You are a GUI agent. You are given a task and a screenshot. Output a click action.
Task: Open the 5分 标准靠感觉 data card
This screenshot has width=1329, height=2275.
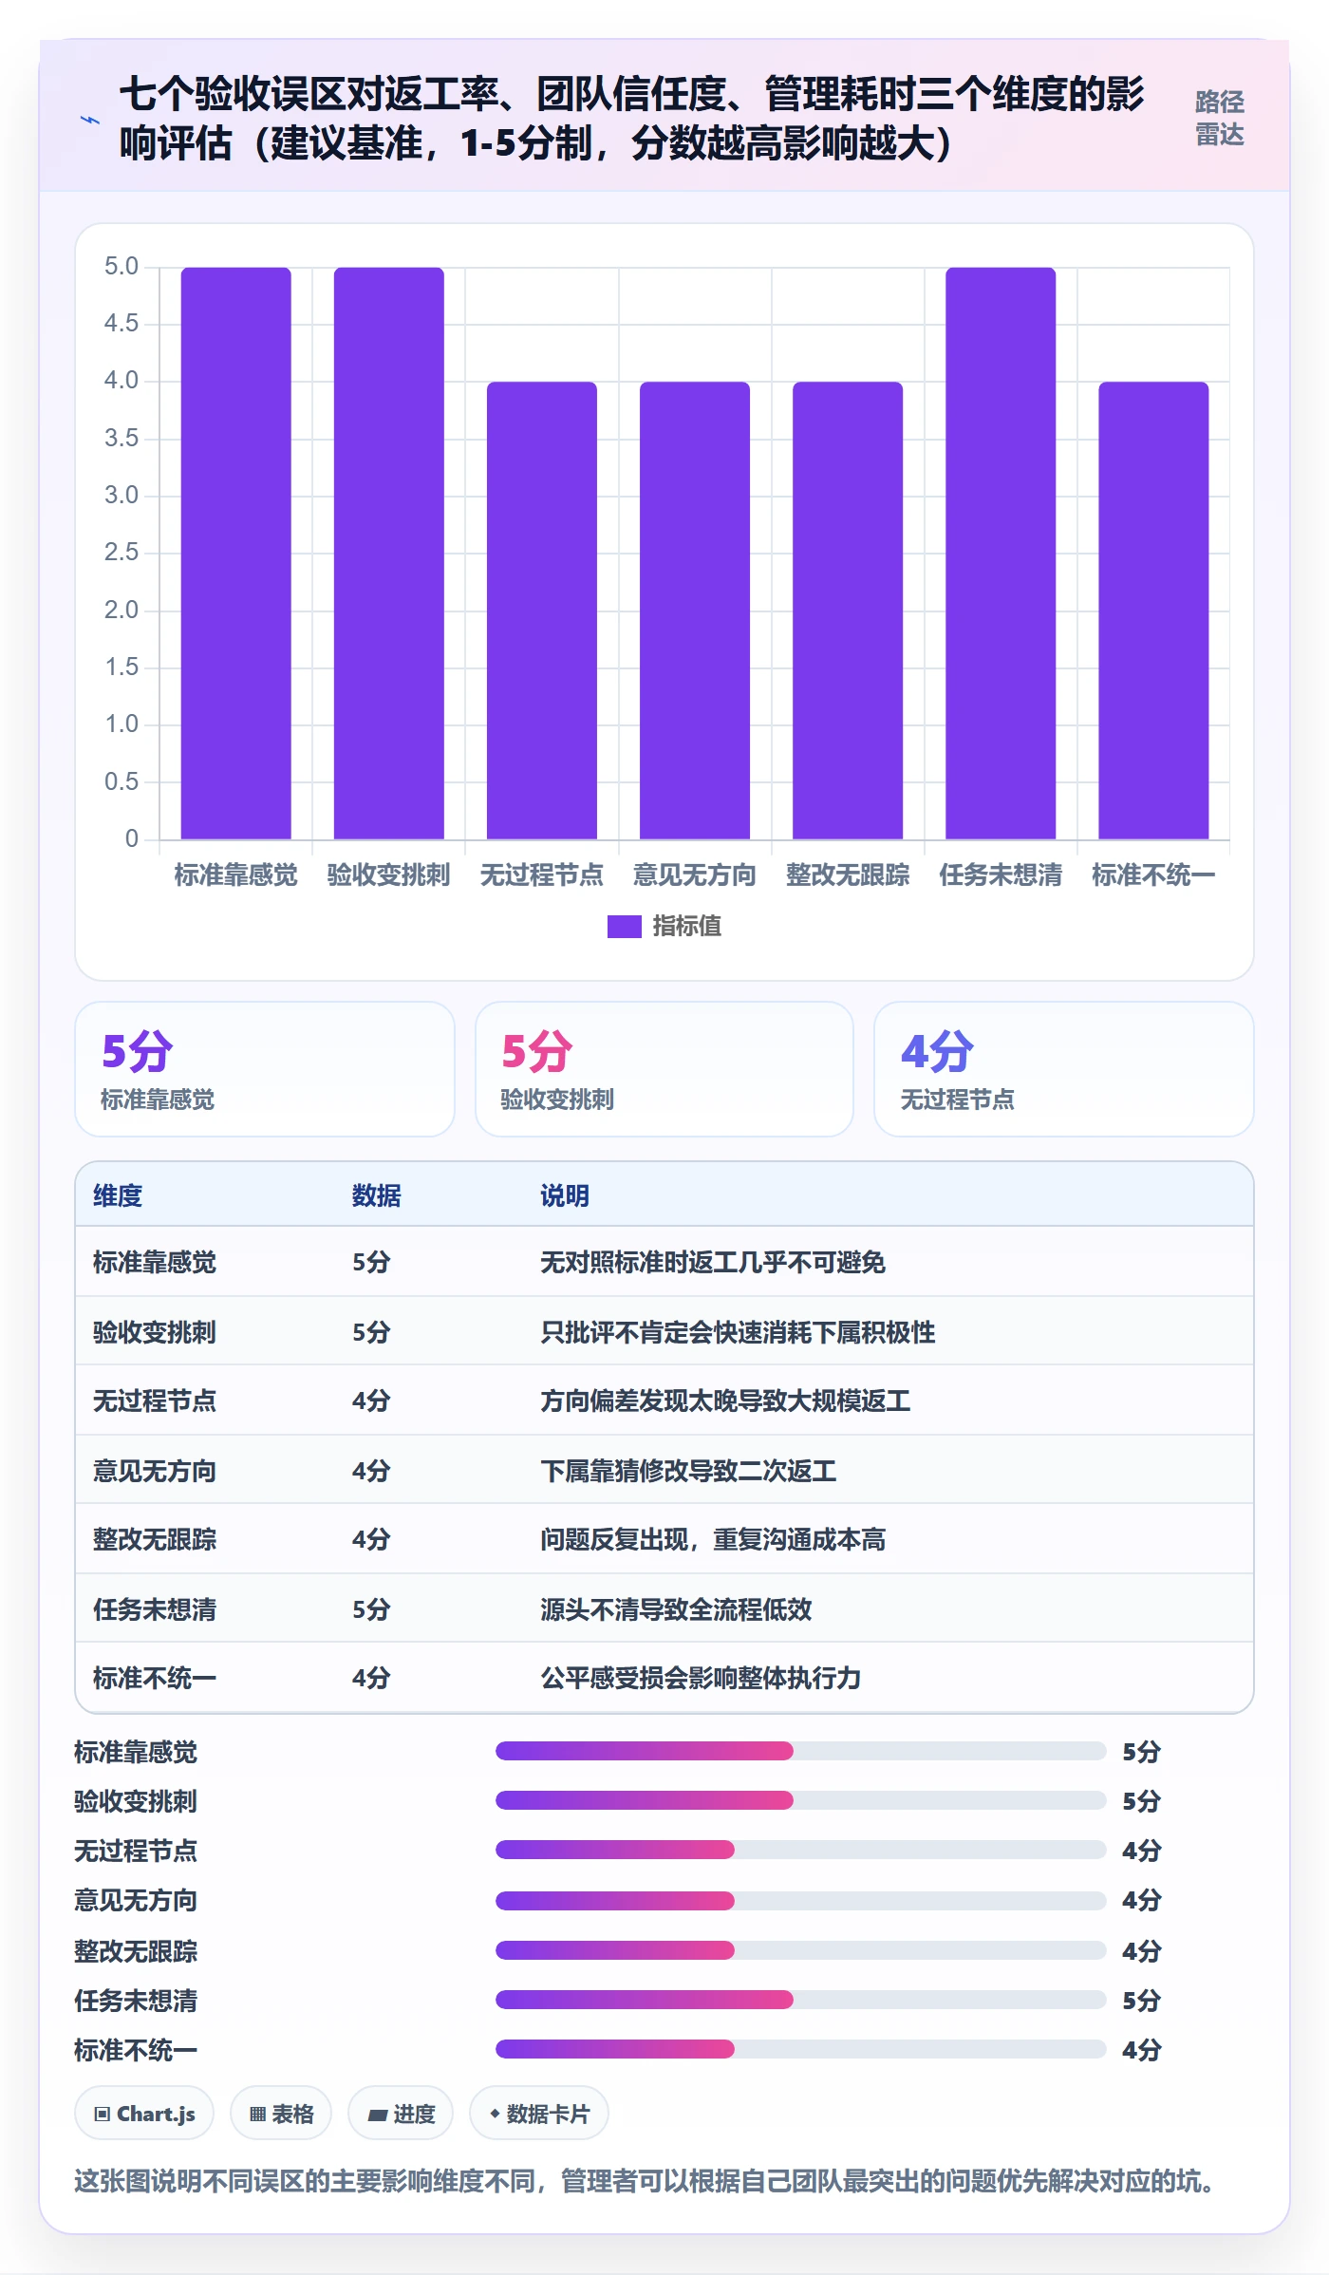265,1069
